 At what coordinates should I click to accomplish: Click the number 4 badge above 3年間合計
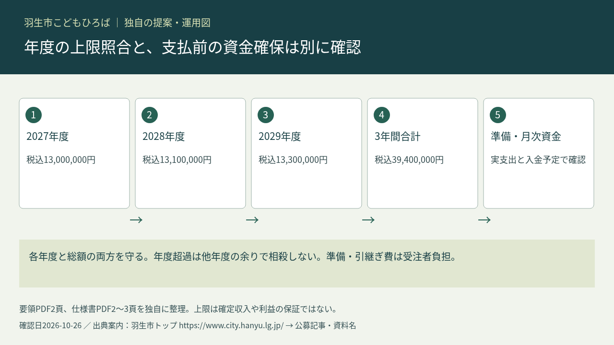pos(382,115)
